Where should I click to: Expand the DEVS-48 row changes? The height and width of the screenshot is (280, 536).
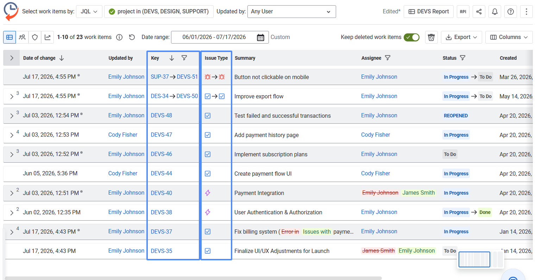click(x=12, y=116)
